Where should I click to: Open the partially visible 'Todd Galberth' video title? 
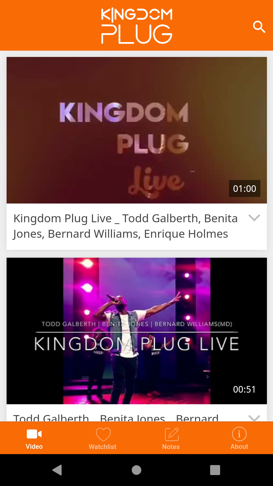(x=116, y=417)
